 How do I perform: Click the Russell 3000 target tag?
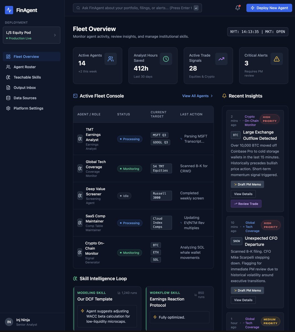click(x=161, y=196)
